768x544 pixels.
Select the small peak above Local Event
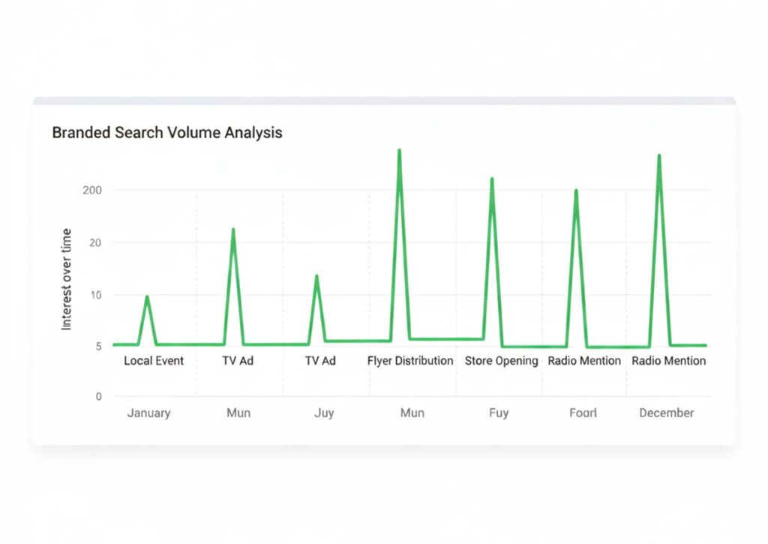coord(147,296)
